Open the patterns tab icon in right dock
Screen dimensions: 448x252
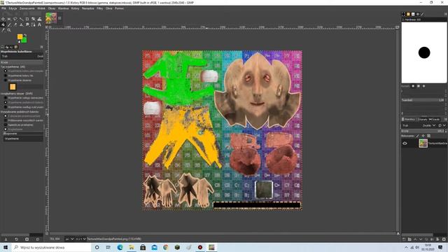[x=408, y=14]
